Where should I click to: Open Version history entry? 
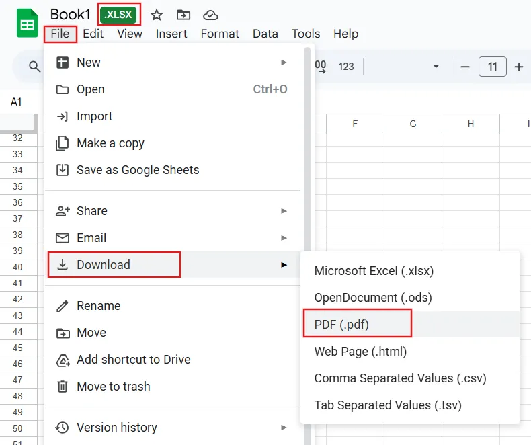pyautogui.click(x=172, y=428)
